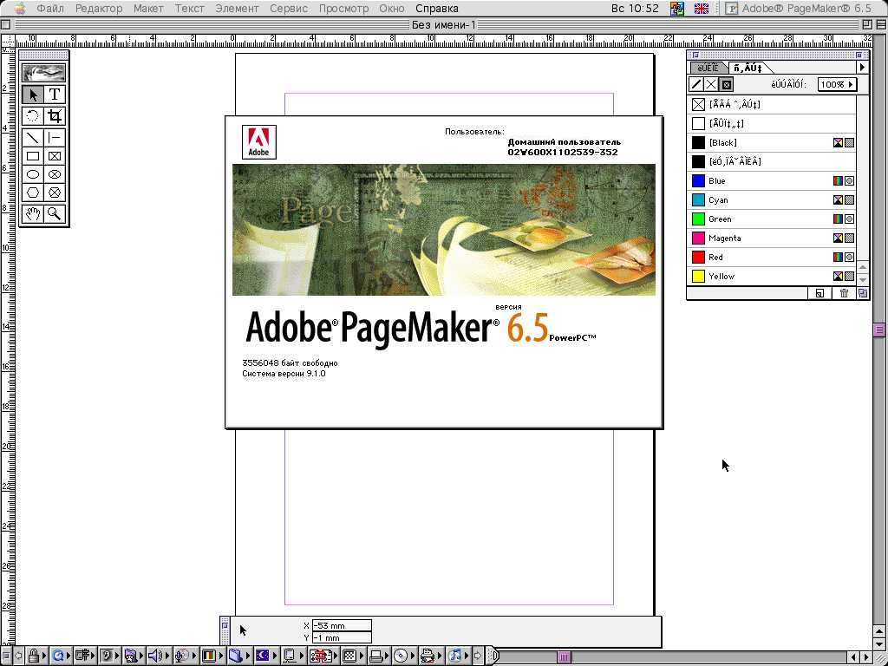Image resolution: width=888 pixels, height=666 pixels.
Task: Select the Polygon Frame tool
Action: tap(55, 192)
